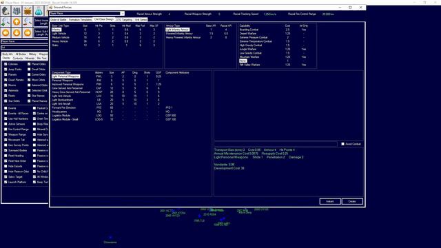Open the Minerals tab in main window

point(30,58)
